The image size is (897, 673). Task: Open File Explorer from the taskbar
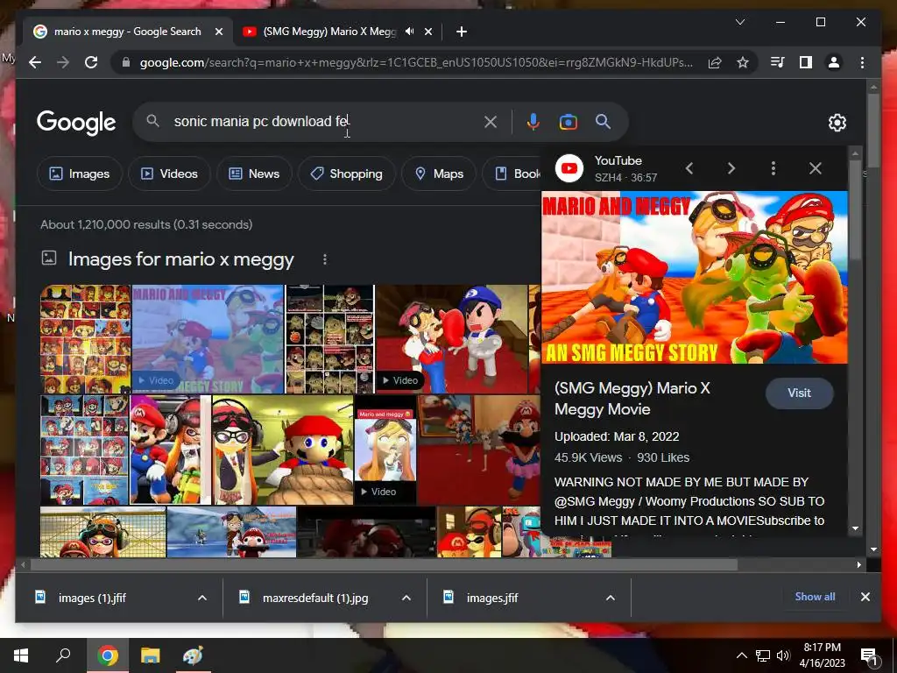pyautogui.click(x=151, y=655)
